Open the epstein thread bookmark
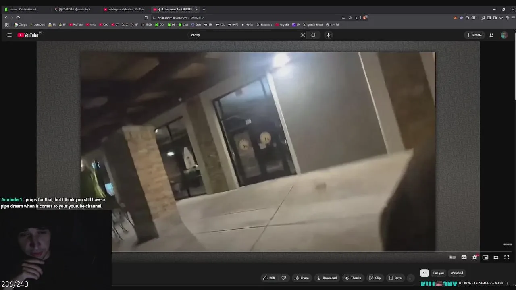Screen dimensions: 516x290 pos(313,25)
